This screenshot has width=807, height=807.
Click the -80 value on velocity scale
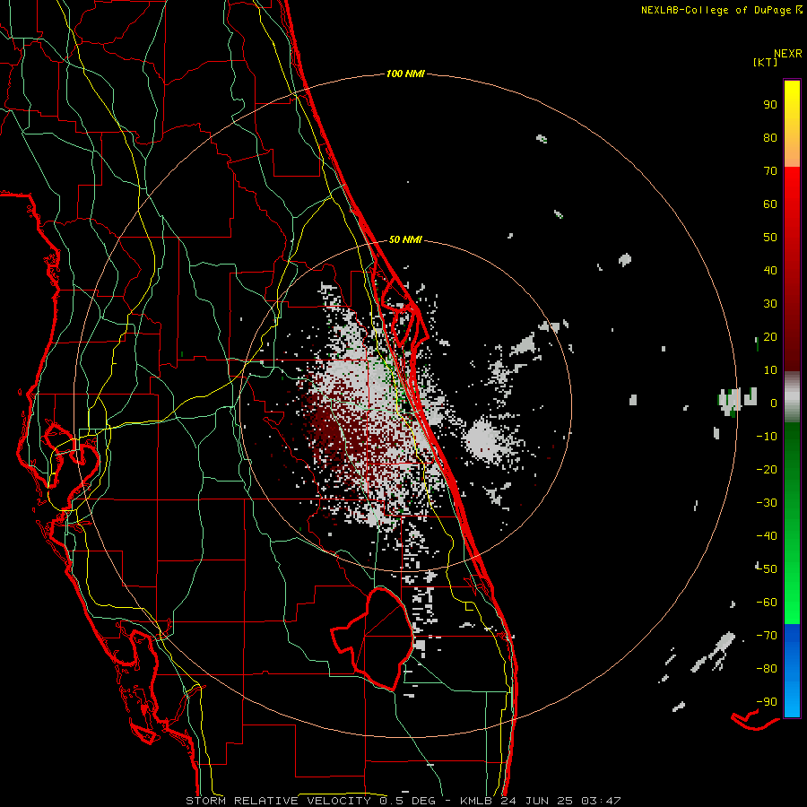767,669
